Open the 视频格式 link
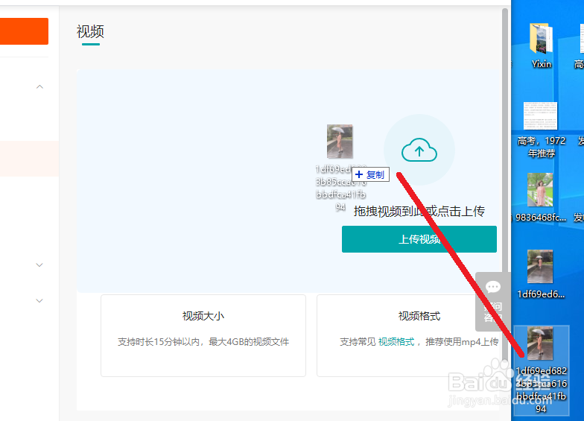 point(396,341)
